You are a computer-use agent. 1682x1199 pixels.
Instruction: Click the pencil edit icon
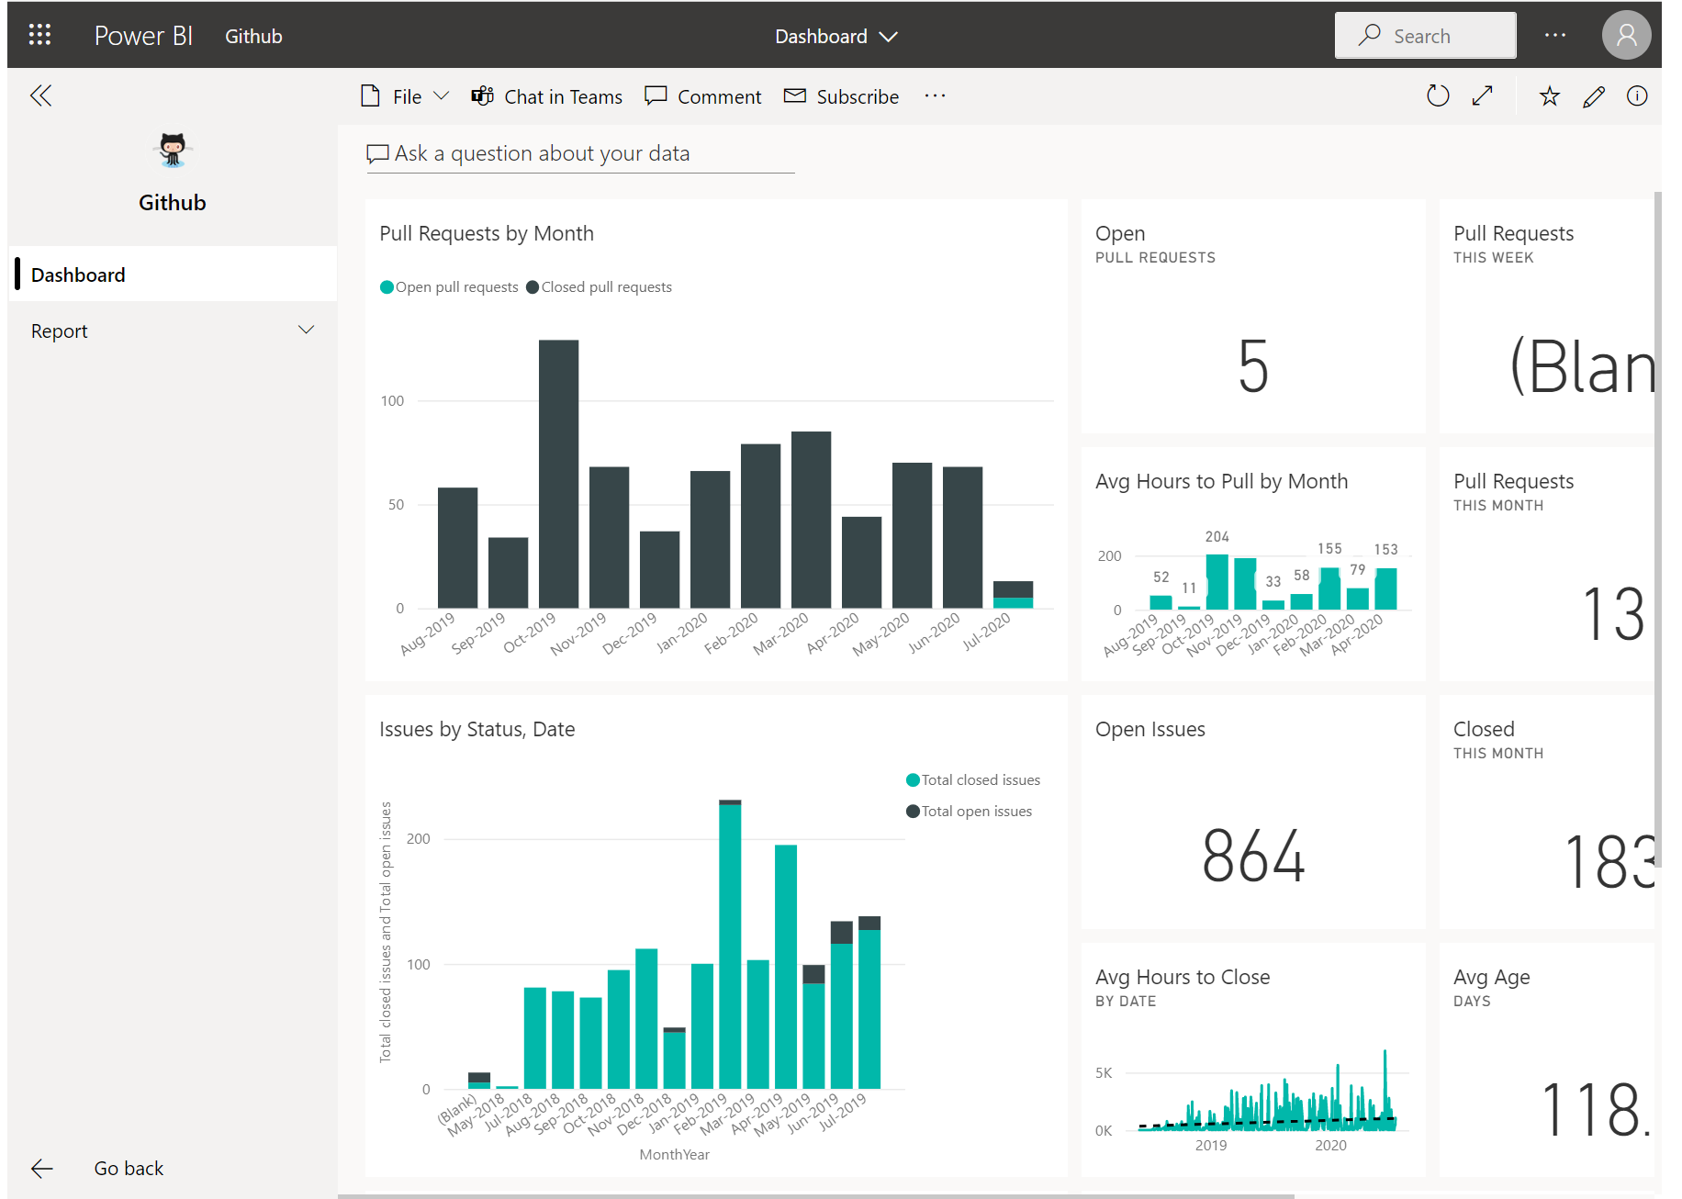pos(1593,96)
